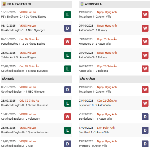The height and width of the screenshot is (149, 150).
Task: Click the D badge for Sunderland match
Action: 145,117
